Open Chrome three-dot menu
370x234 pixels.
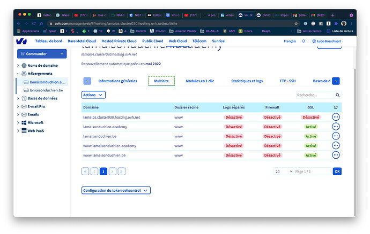[351, 24]
